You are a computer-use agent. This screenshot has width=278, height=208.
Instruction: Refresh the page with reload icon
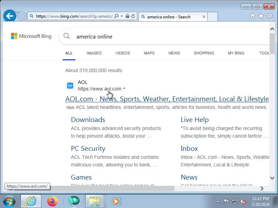[133, 16]
